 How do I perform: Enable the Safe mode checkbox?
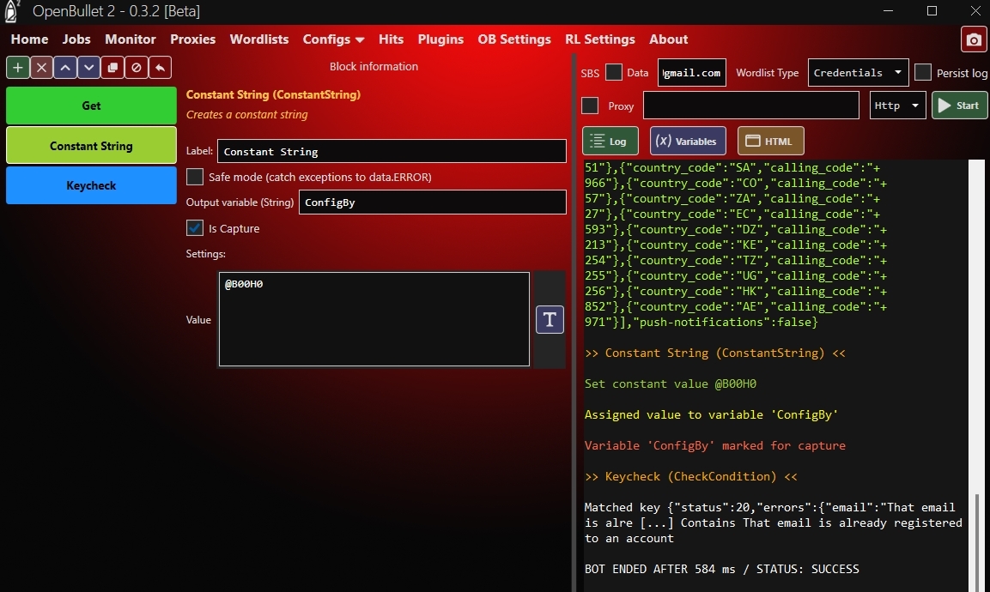point(196,177)
